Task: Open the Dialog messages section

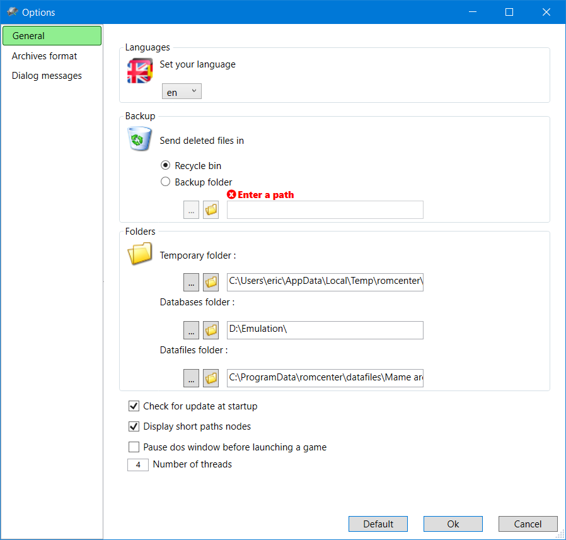Action: pyautogui.click(x=47, y=76)
